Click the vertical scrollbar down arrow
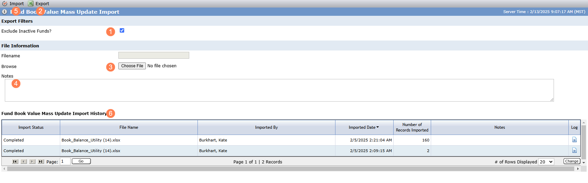The width and height of the screenshot is (588, 183). coord(584,163)
